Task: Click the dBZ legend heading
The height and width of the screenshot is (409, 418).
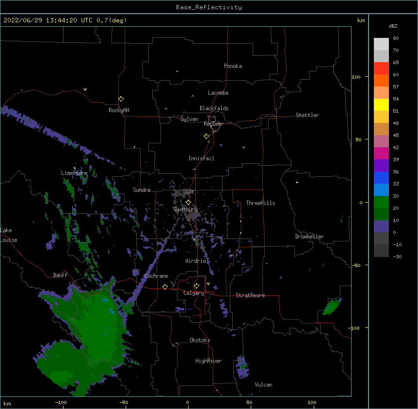Action: [393, 26]
